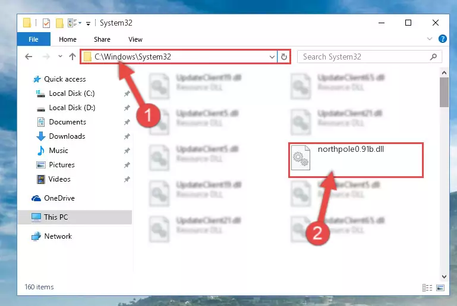Click pin icon next to Local Disk (C:)

127,93
